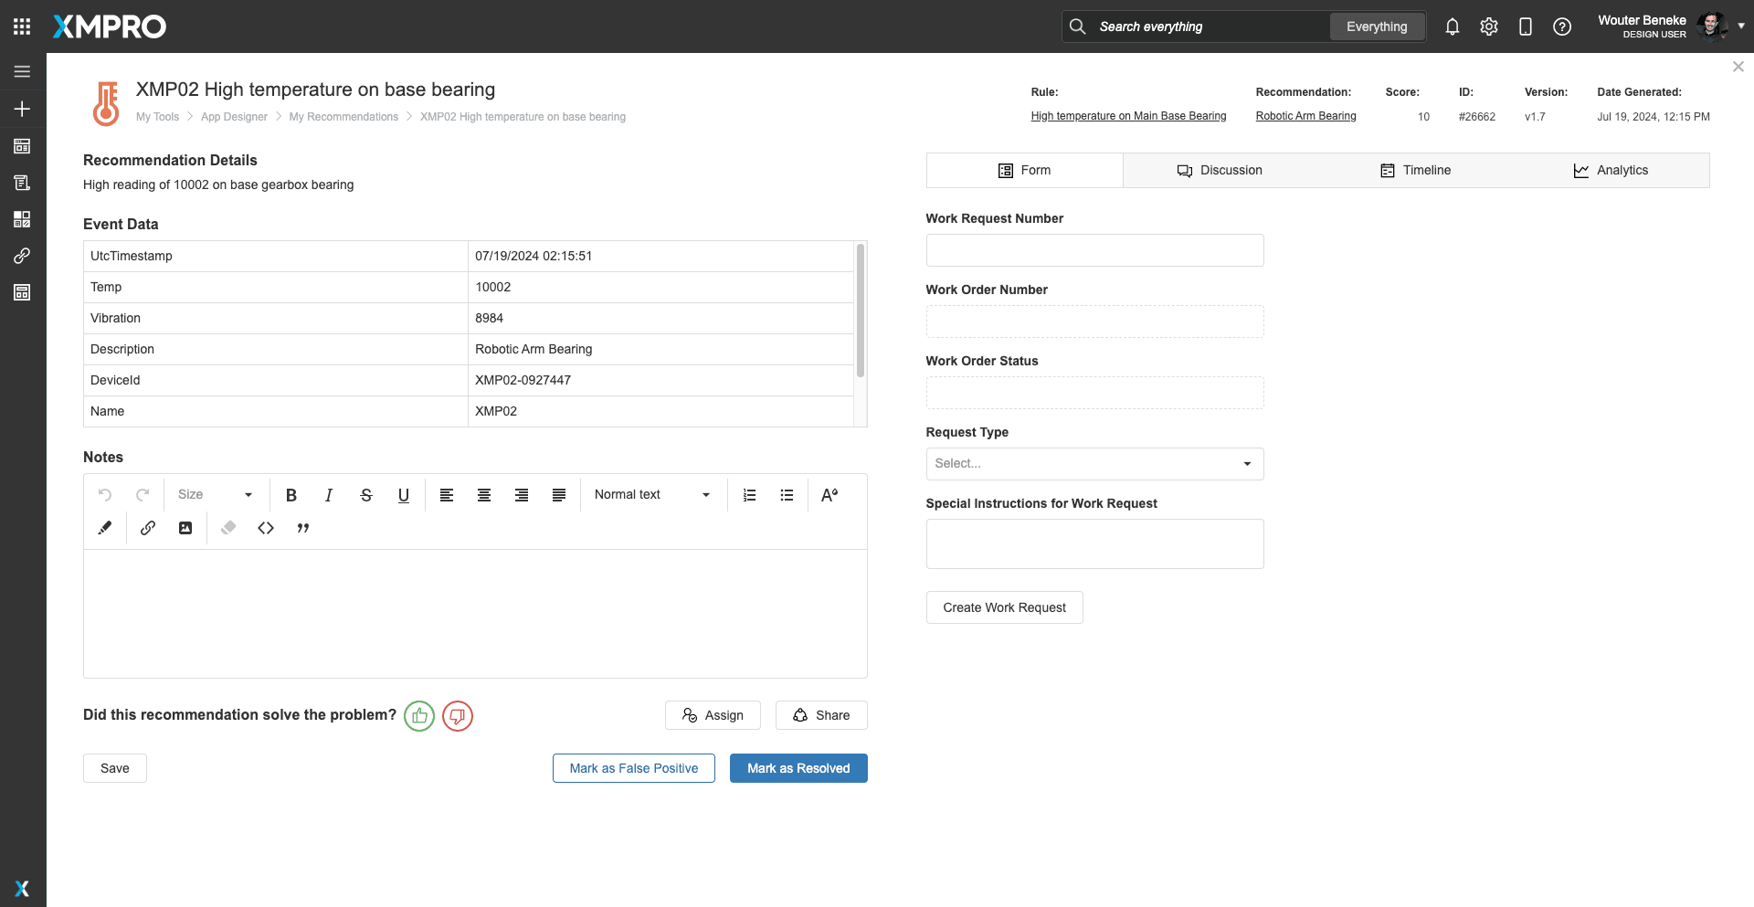Expand the font Size dropdown
The width and height of the screenshot is (1754, 907).
tap(216, 495)
